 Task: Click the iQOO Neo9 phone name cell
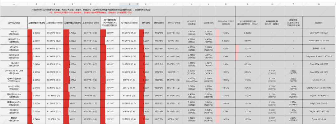[x=14, y=56]
